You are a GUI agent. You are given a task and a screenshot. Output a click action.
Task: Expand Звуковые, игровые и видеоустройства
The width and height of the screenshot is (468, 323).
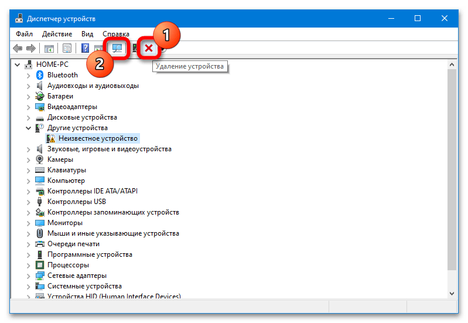[28, 149]
